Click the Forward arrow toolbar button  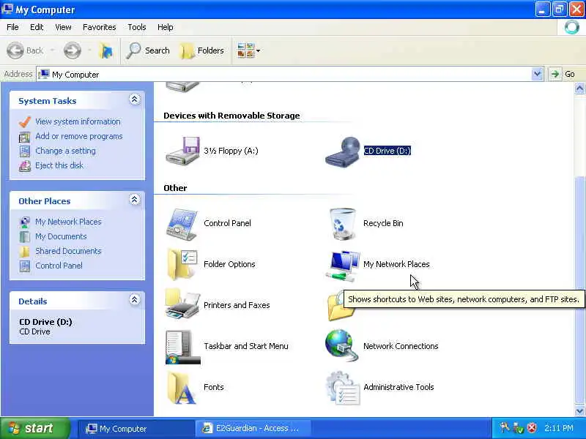[73, 50]
